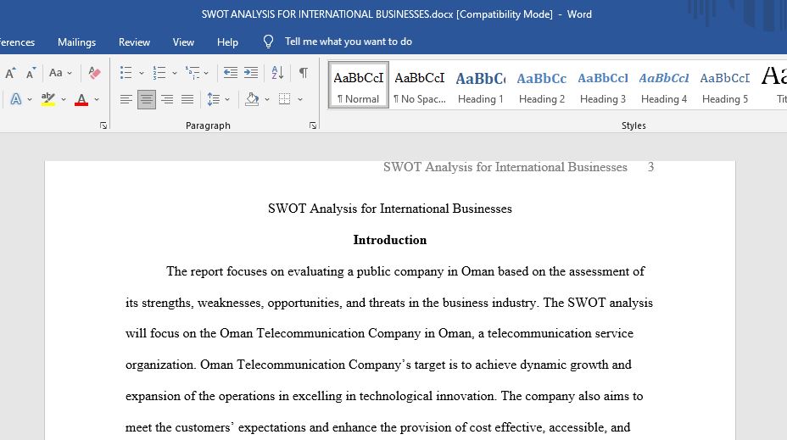The width and height of the screenshot is (787, 440).
Task: Open the Mailings tab
Action: [x=77, y=42]
